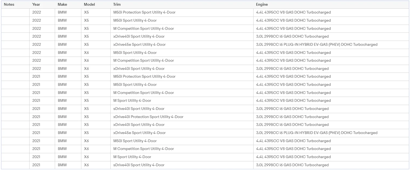Click the BMW make cell in the 2022 X5 xDrive40i row
Viewport: 410px width, 170px height.
[x=68, y=37]
